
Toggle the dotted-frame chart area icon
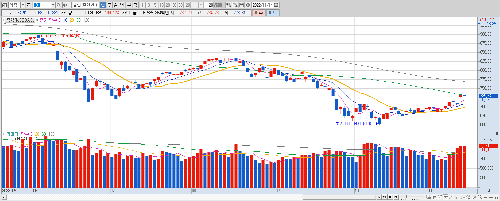(x=440, y=197)
